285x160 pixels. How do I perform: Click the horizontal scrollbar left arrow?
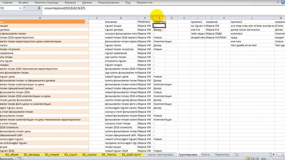(x=273, y=155)
